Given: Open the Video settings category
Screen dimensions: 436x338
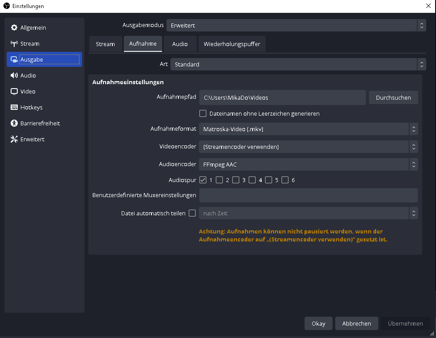Looking at the screenshot, I should (x=44, y=91).
